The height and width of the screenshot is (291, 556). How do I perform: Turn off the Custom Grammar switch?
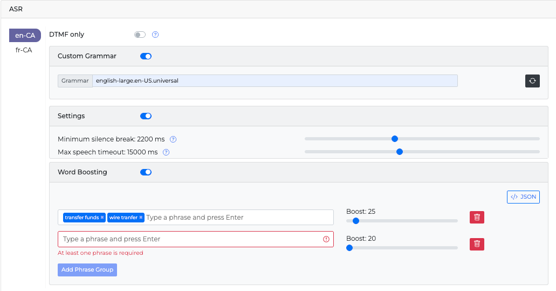146,56
